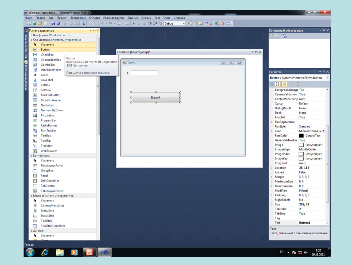Click the Save All toolbar icon
This screenshot has width=352, height=265.
click(x=58, y=23)
